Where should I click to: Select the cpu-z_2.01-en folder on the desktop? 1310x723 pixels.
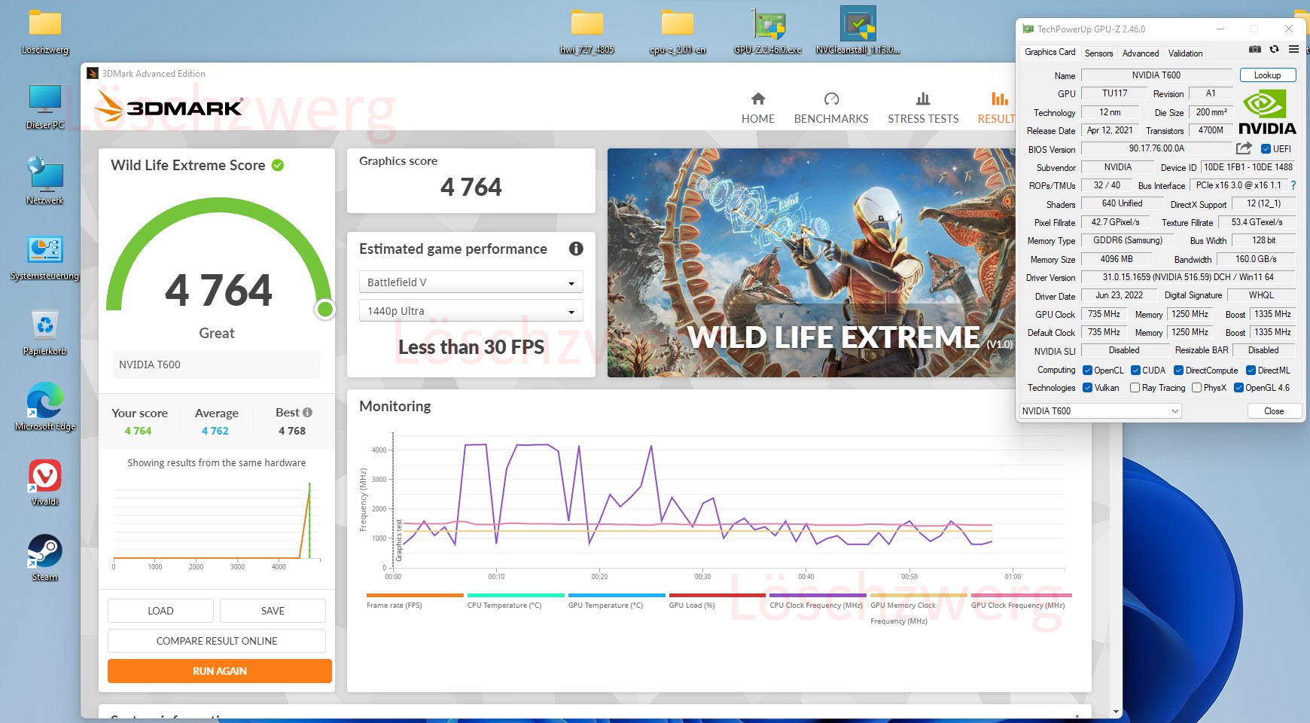(678, 32)
